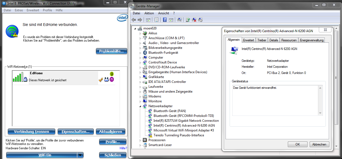Viewport: 342px width, 159px height.
Task: Open the Properties sheet toolbar icon
Action: click(x=156, y=20)
